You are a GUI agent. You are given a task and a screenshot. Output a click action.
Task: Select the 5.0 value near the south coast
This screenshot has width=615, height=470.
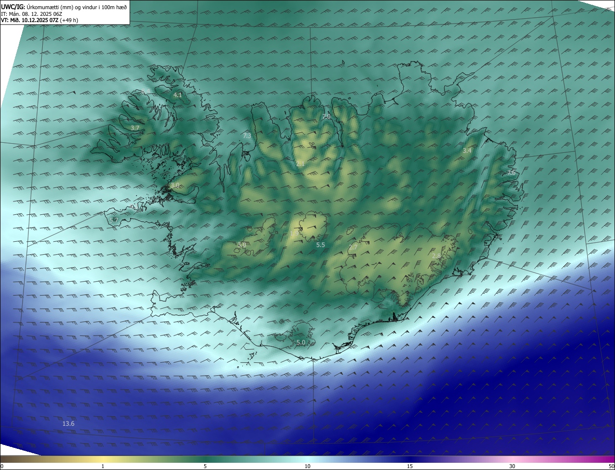pos(301,343)
